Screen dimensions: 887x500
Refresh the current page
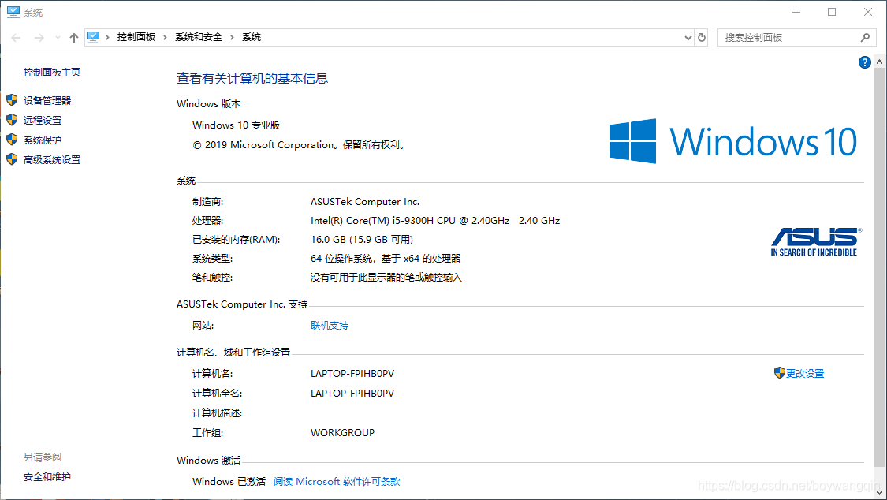tap(702, 38)
